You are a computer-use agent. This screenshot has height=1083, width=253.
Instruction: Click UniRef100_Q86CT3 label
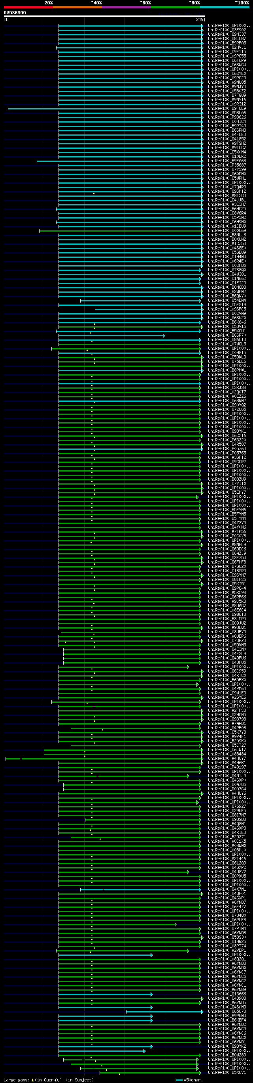(x=227, y=340)
